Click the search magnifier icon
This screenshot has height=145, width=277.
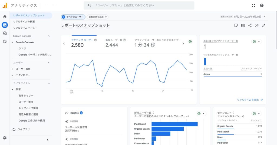pyautogui.click(x=90, y=5)
